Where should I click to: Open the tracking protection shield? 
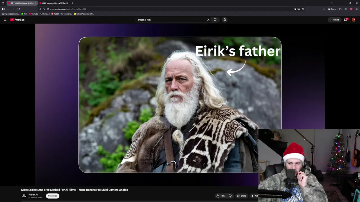[40, 9]
